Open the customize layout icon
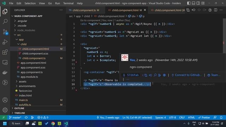 pyautogui.click(x=203, y=3)
